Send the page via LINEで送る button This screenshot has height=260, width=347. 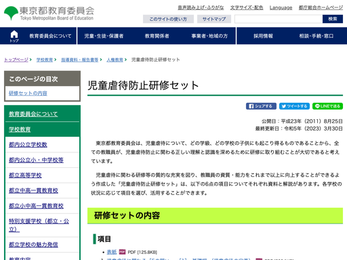pos(327,106)
